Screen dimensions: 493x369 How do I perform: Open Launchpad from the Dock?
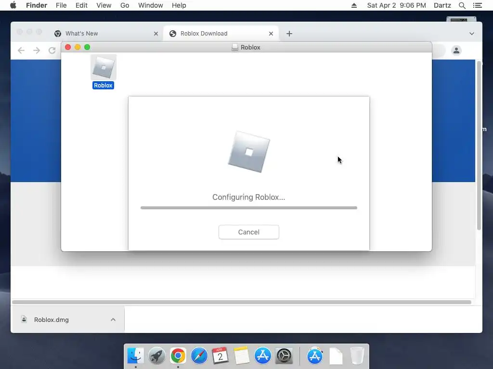tap(156, 356)
